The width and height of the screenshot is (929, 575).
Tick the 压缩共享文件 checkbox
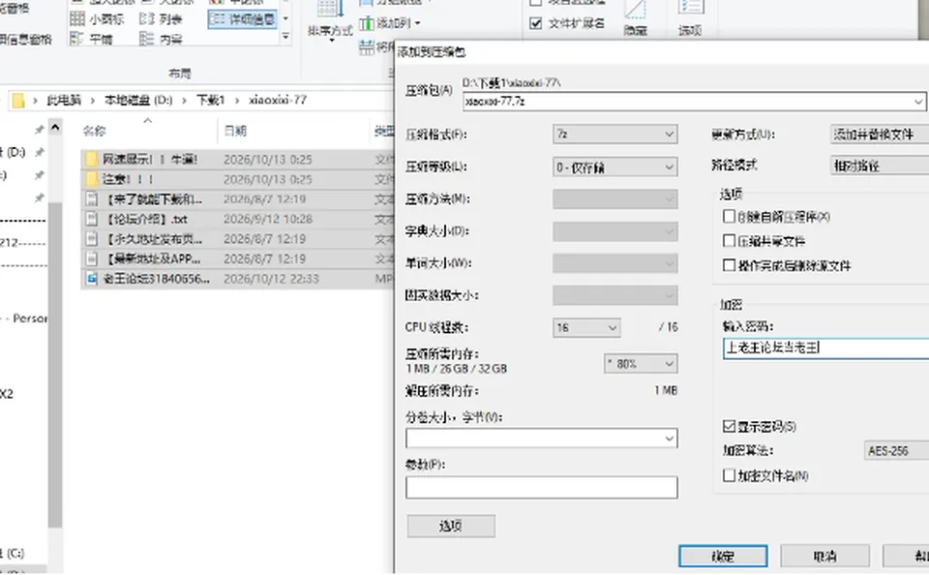729,241
